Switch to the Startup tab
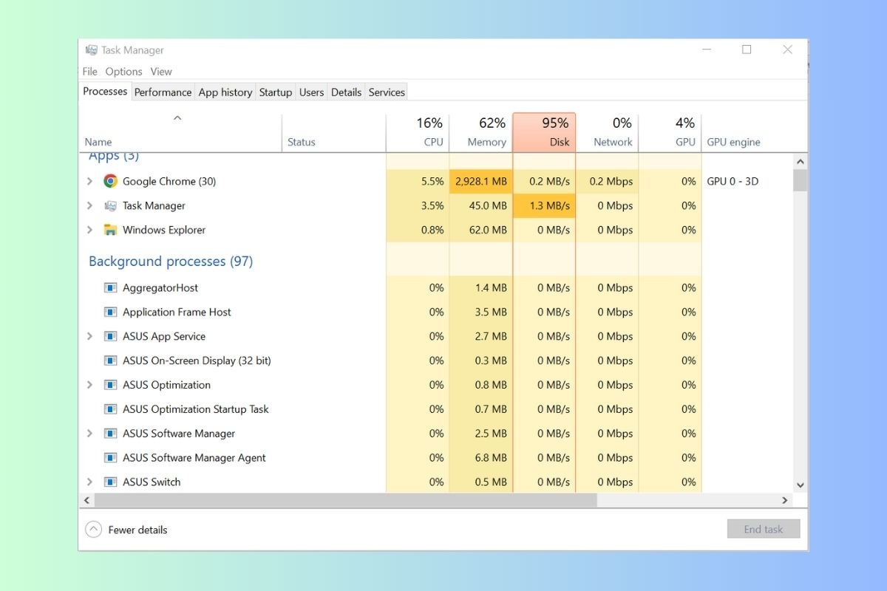Screen dimensions: 887x591 [276, 92]
